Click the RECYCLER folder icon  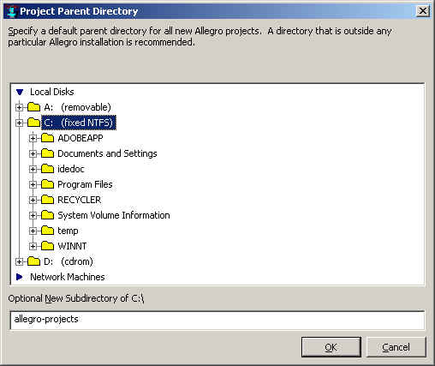click(47, 200)
